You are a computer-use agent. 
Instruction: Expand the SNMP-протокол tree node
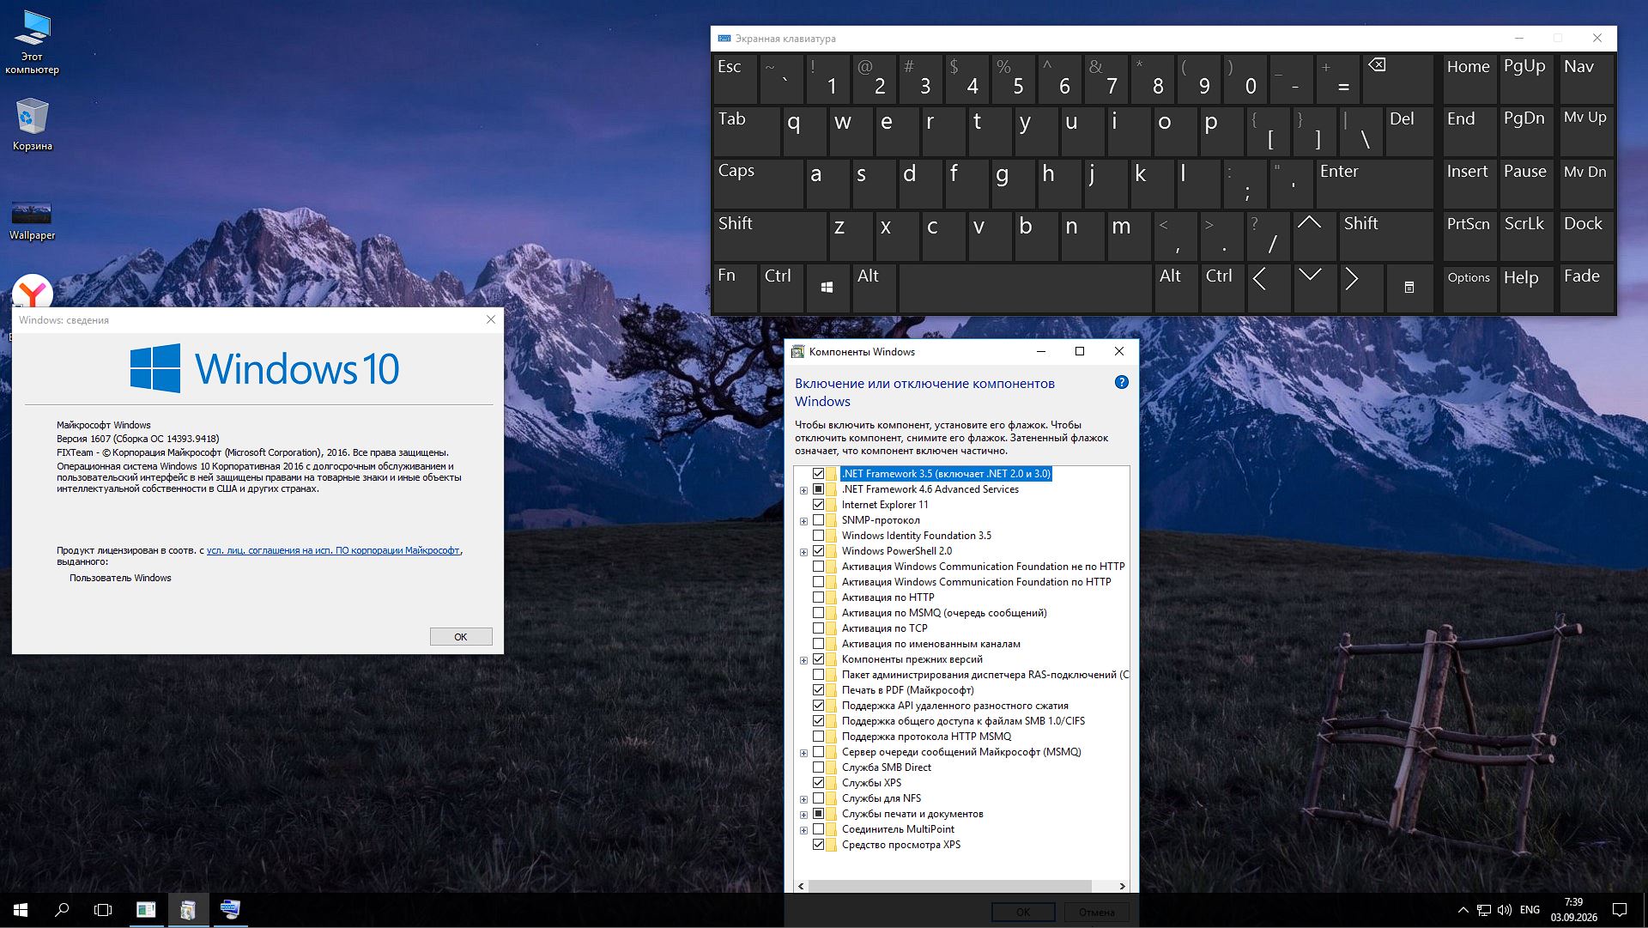point(803,521)
